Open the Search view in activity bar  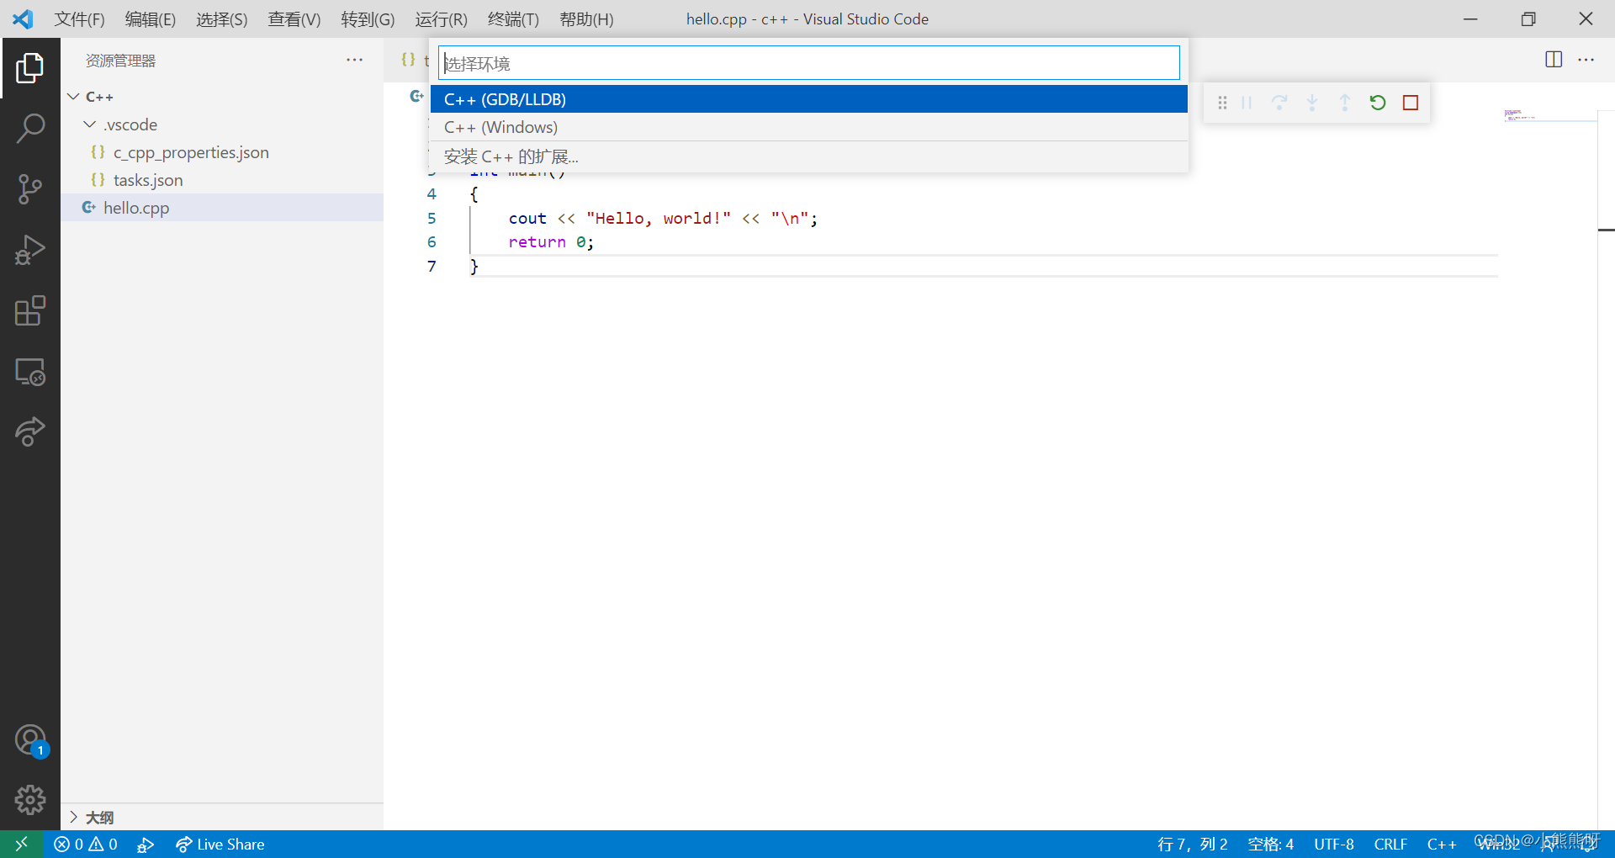point(29,129)
